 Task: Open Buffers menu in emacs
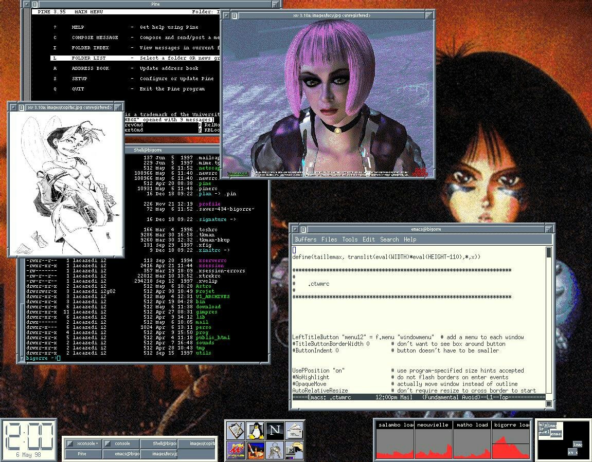(x=306, y=239)
